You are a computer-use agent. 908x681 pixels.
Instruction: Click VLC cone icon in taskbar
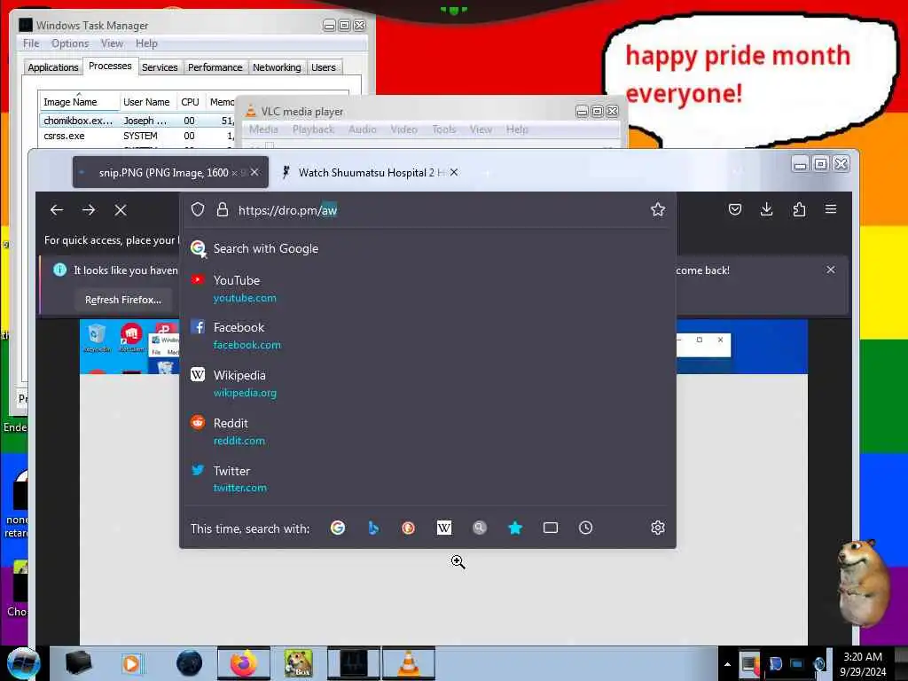click(x=408, y=663)
